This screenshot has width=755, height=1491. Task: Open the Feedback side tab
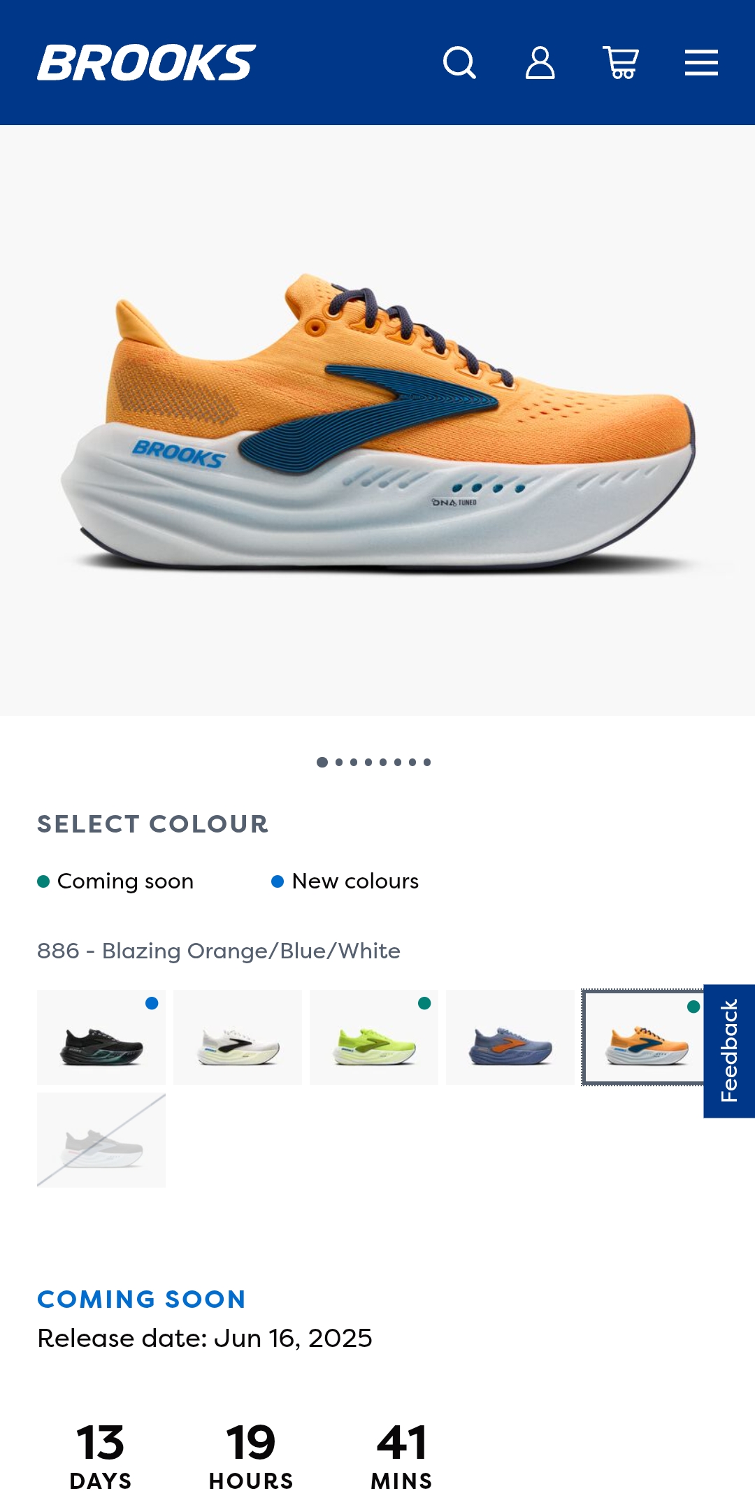729,1051
